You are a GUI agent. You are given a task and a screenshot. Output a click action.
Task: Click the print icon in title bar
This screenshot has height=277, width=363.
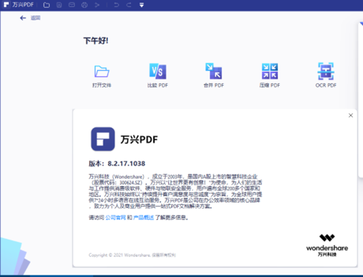point(85,5)
